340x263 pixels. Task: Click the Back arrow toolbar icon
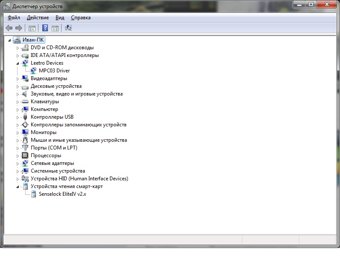coord(9,28)
